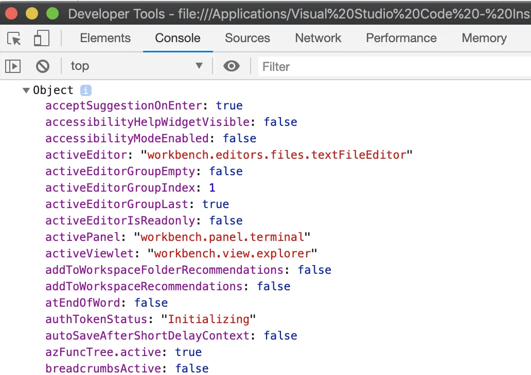The width and height of the screenshot is (531, 375).
Task: Open the top context dropdown
Action: pyautogui.click(x=136, y=66)
